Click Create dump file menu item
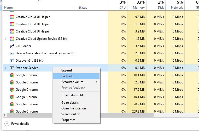 click(73, 95)
